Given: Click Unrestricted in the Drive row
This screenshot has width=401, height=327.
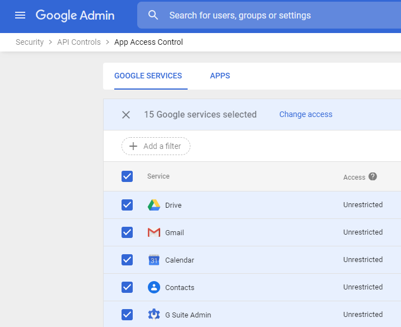Looking at the screenshot, I should coord(363,205).
